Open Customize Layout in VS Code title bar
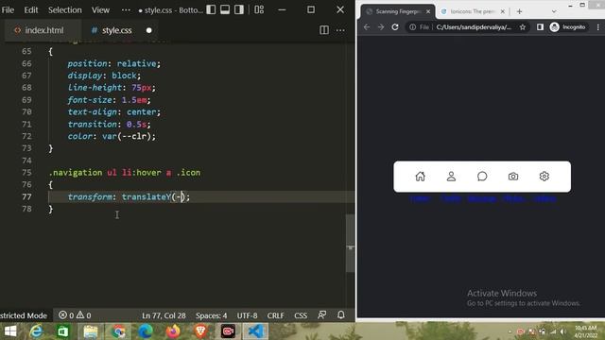This screenshot has width=605, height=340. pyautogui.click(x=259, y=9)
